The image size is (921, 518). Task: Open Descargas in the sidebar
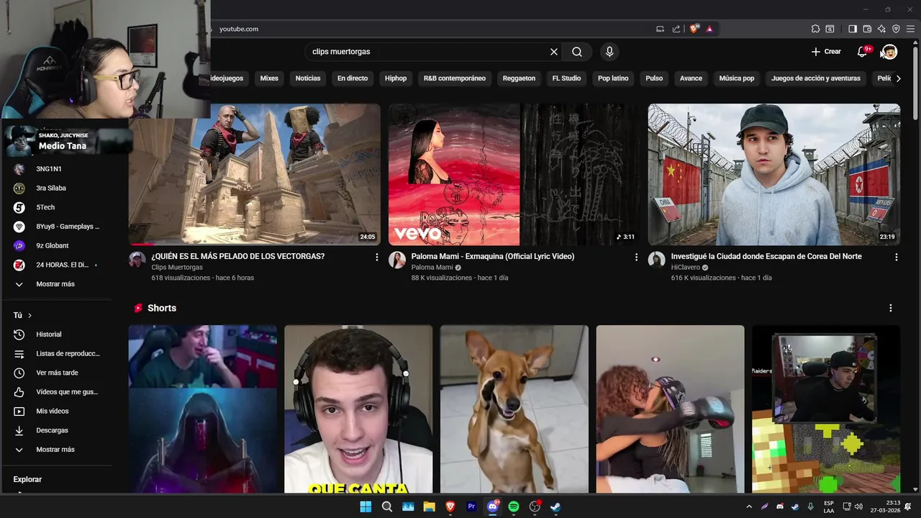coord(52,430)
